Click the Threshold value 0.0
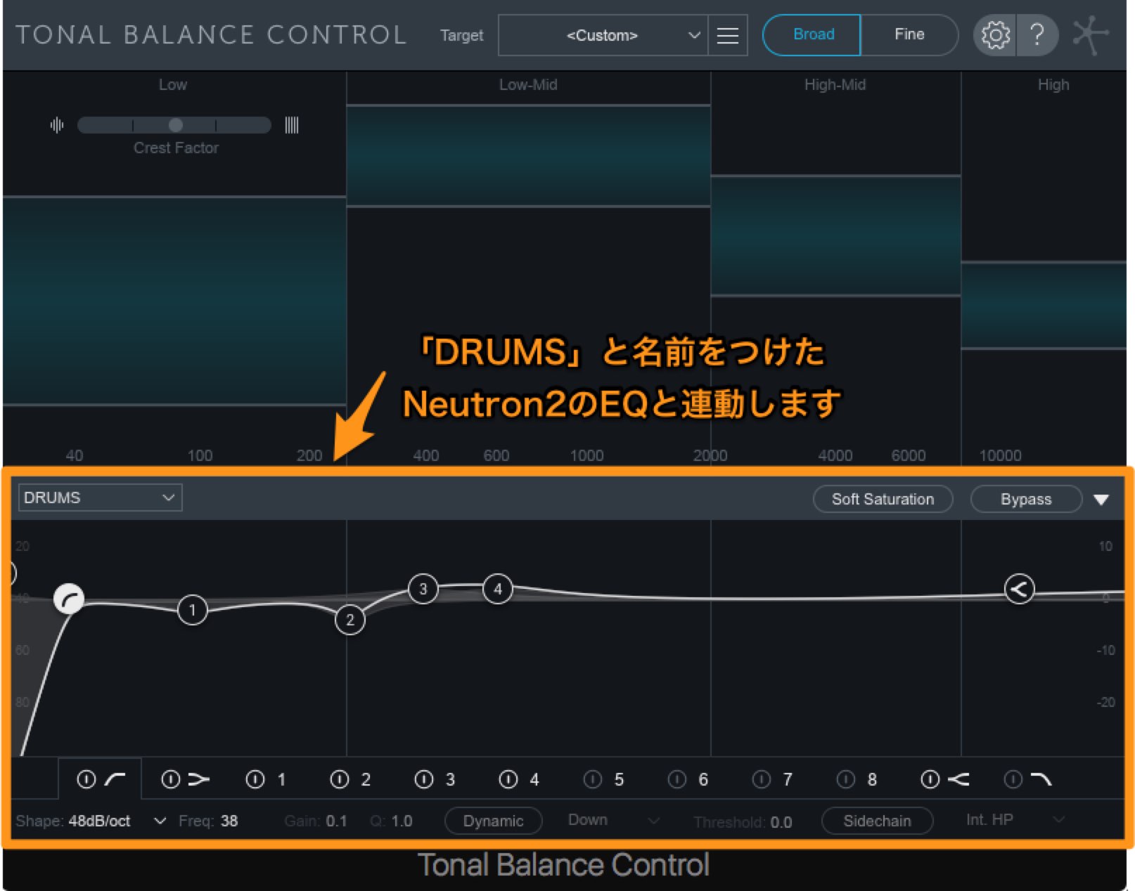The width and height of the screenshot is (1135, 891). tap(781, 821)
